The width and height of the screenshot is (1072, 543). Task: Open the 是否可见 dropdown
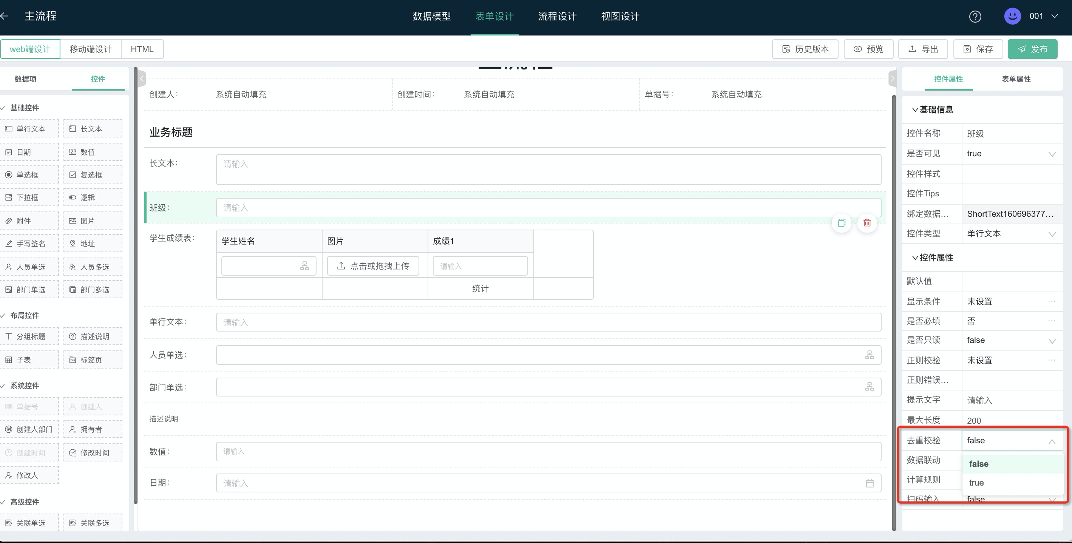tap(1012, 154)
